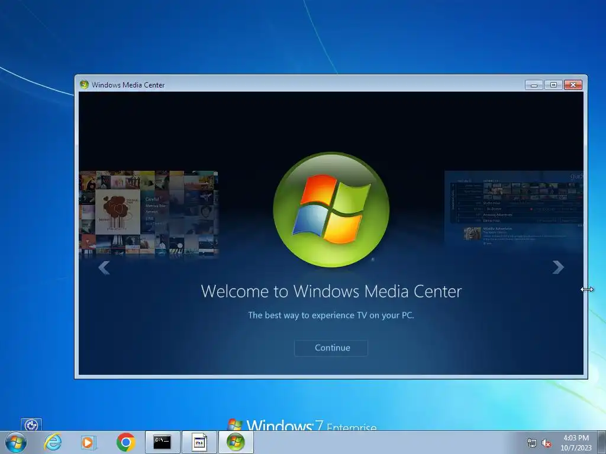Open Google Chrome from taskbar
The width and height of the screenshot is (606, 454).
[125, 442]
